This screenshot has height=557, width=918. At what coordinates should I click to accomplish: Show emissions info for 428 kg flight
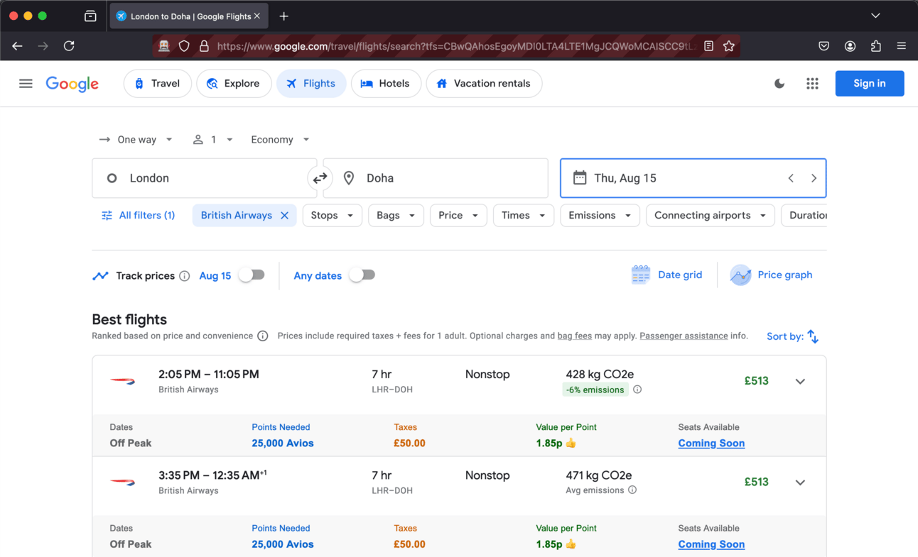[x=637, y=390]
